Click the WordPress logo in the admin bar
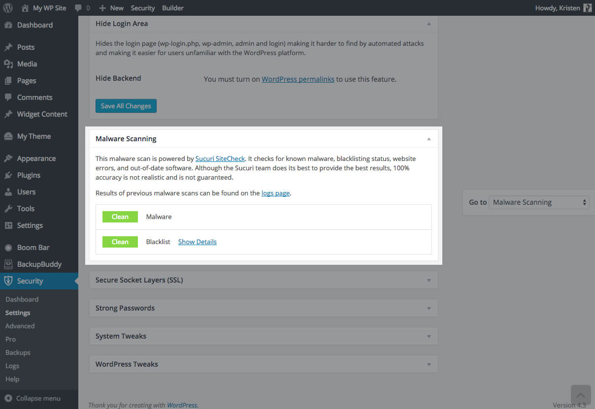The height and width of the screenshot is (409, 595). tap(7, 8)
